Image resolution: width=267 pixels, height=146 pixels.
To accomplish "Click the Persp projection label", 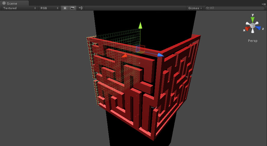I will click(x=252, y=41).
